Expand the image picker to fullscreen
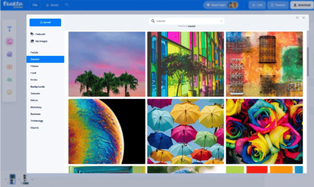314x187 pixels. 297,18
